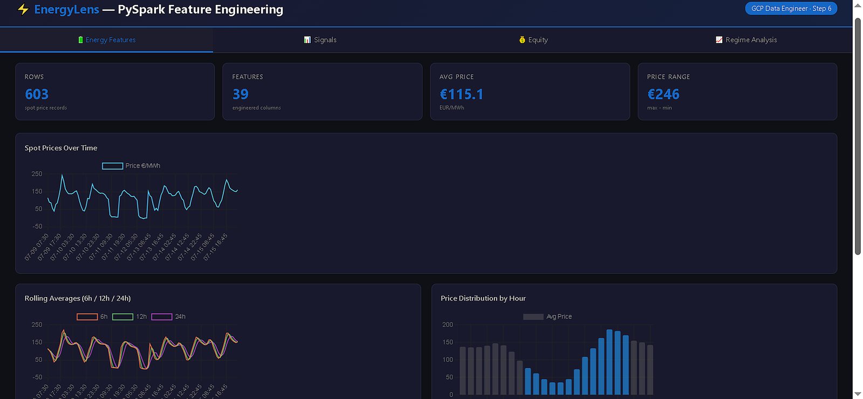Viewport: 863px width, 399px height.
Task: Toggle the 12h rolling average legend
Action: [x=129, y=317]
